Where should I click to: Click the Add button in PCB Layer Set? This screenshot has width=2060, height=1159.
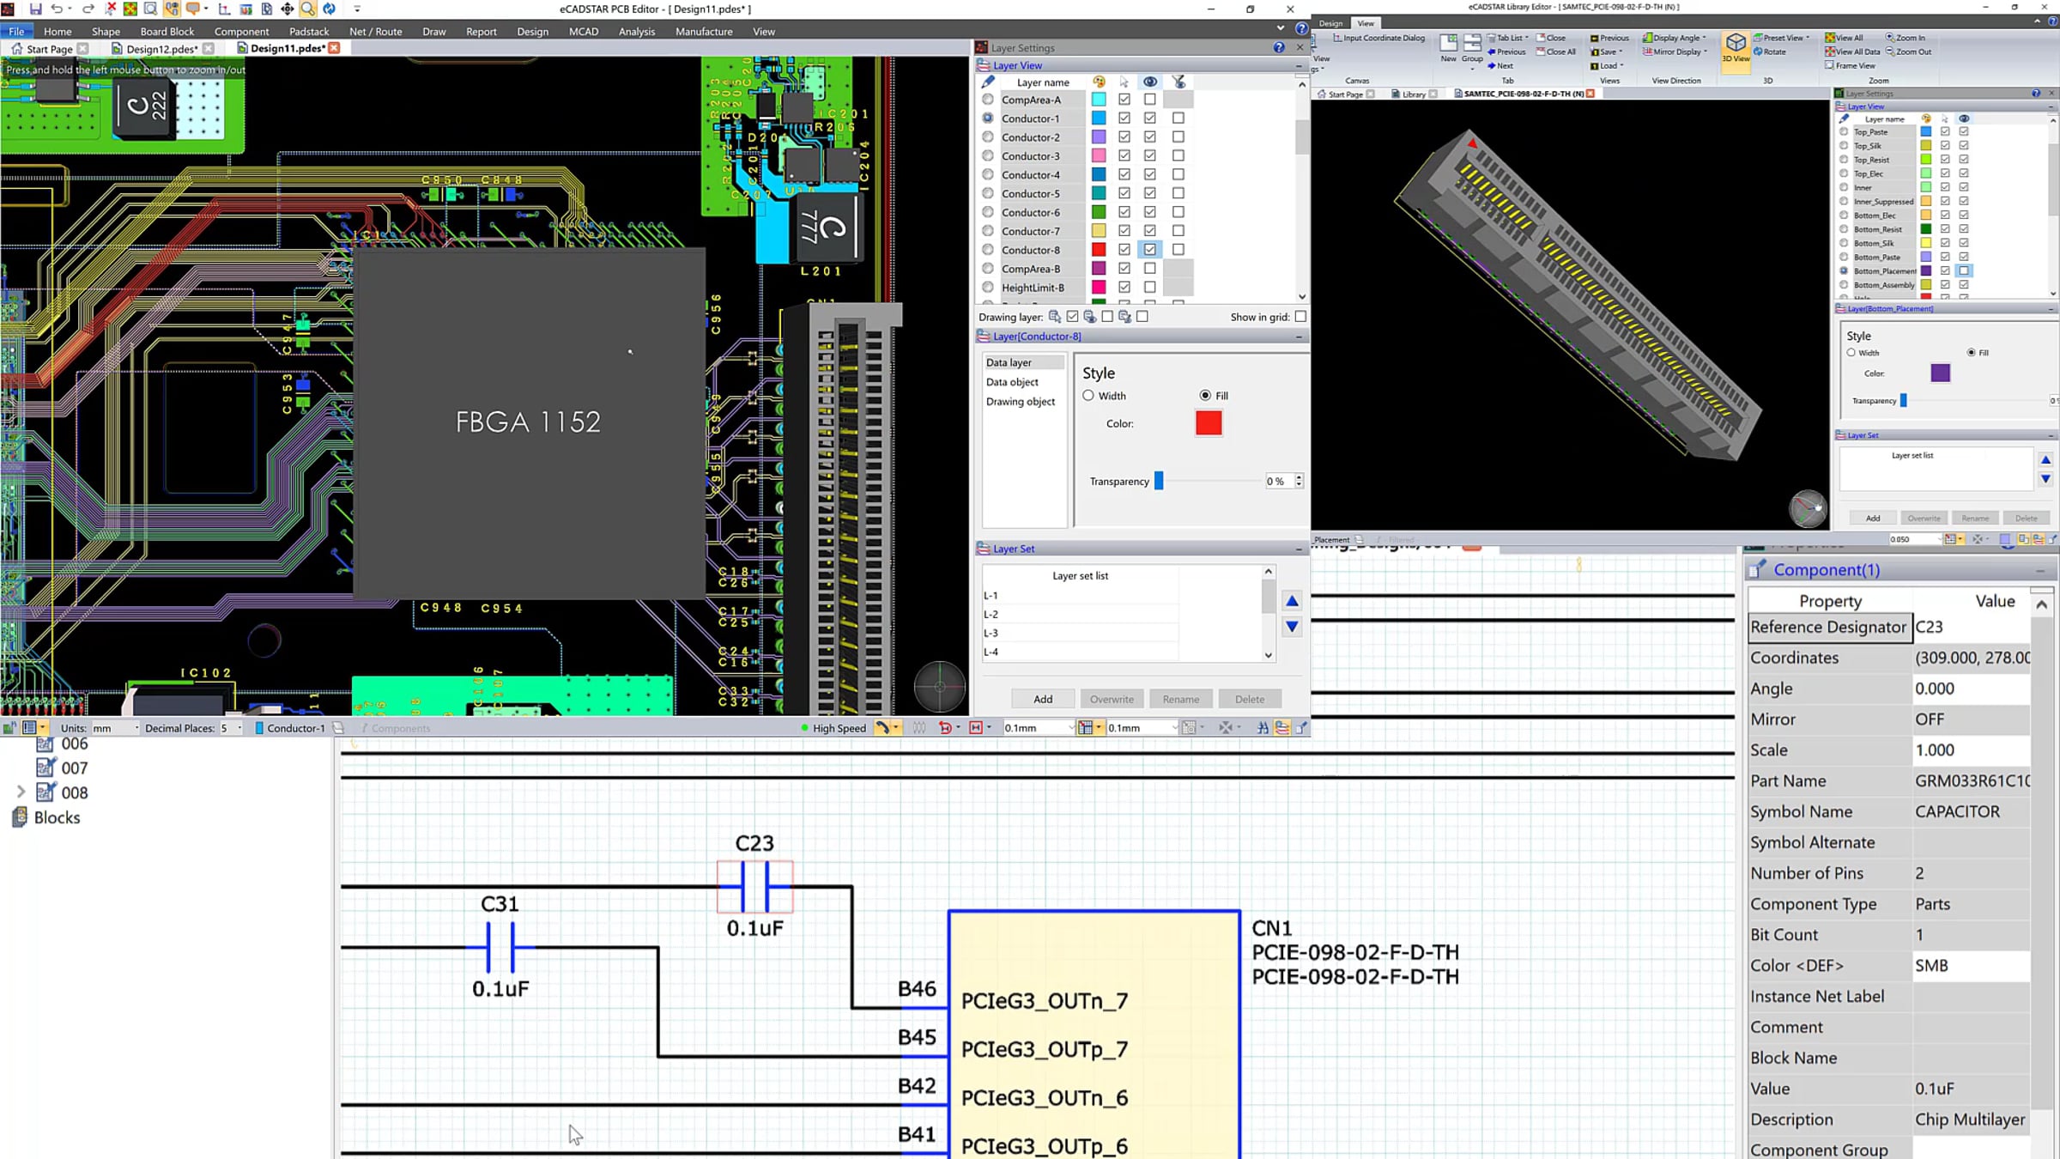(1043, 700)
